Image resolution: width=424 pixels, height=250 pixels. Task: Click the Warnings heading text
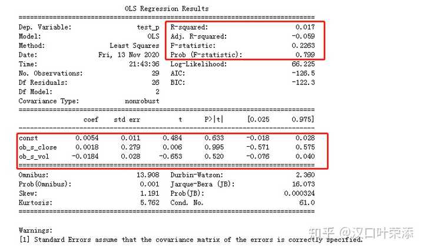(35, 231)
